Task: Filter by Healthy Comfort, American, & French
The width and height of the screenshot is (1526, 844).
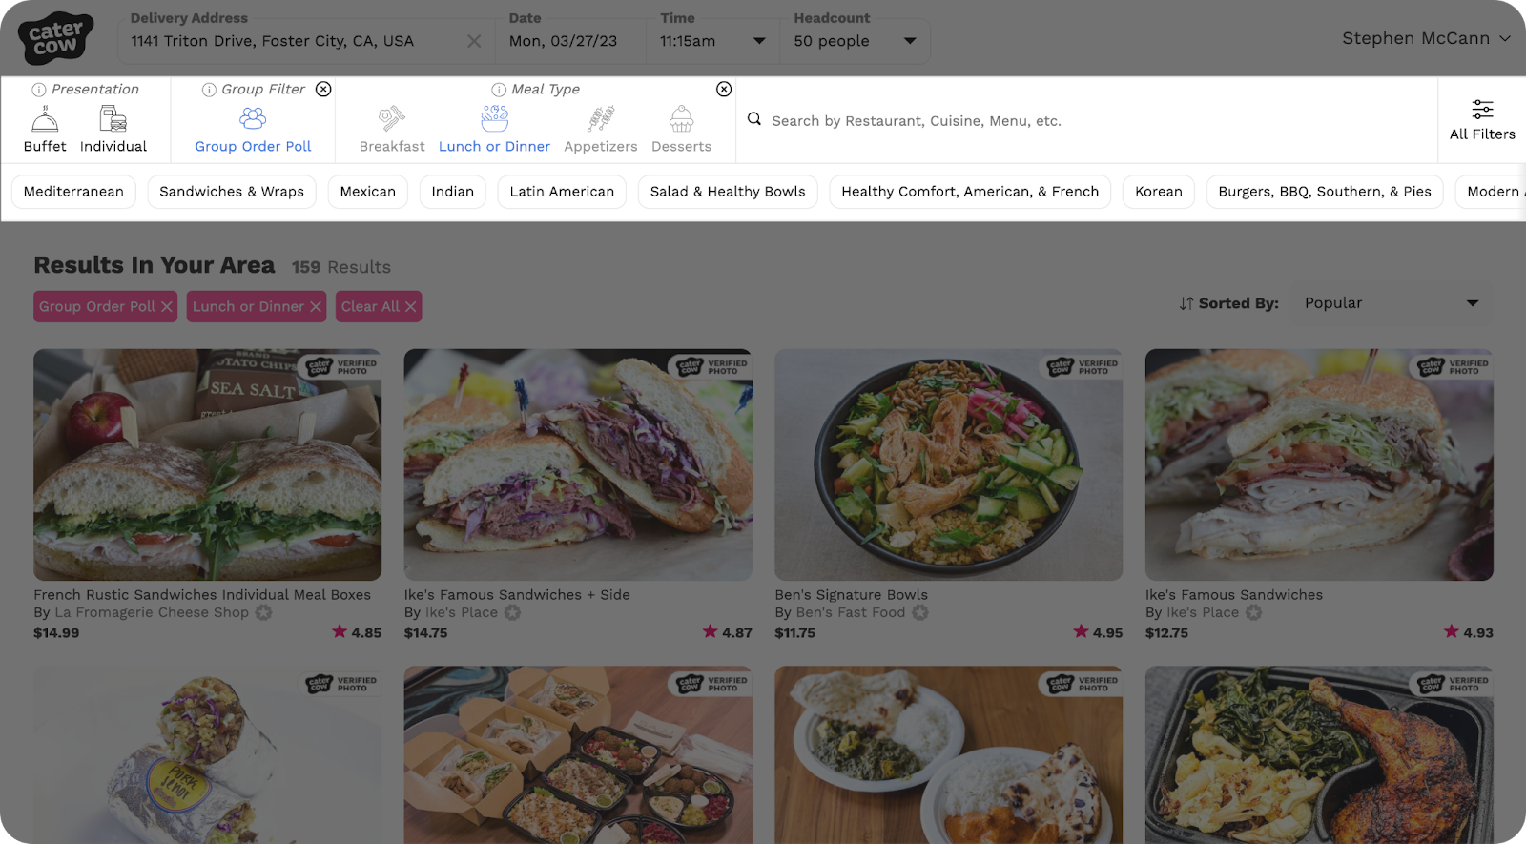Action: coord(970,192)
